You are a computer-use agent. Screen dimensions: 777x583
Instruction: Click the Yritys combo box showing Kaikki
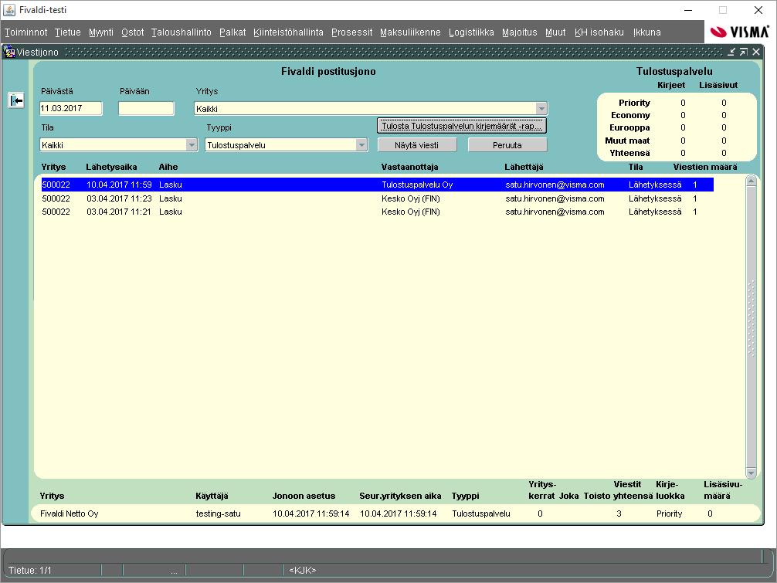tap(371, 108)
